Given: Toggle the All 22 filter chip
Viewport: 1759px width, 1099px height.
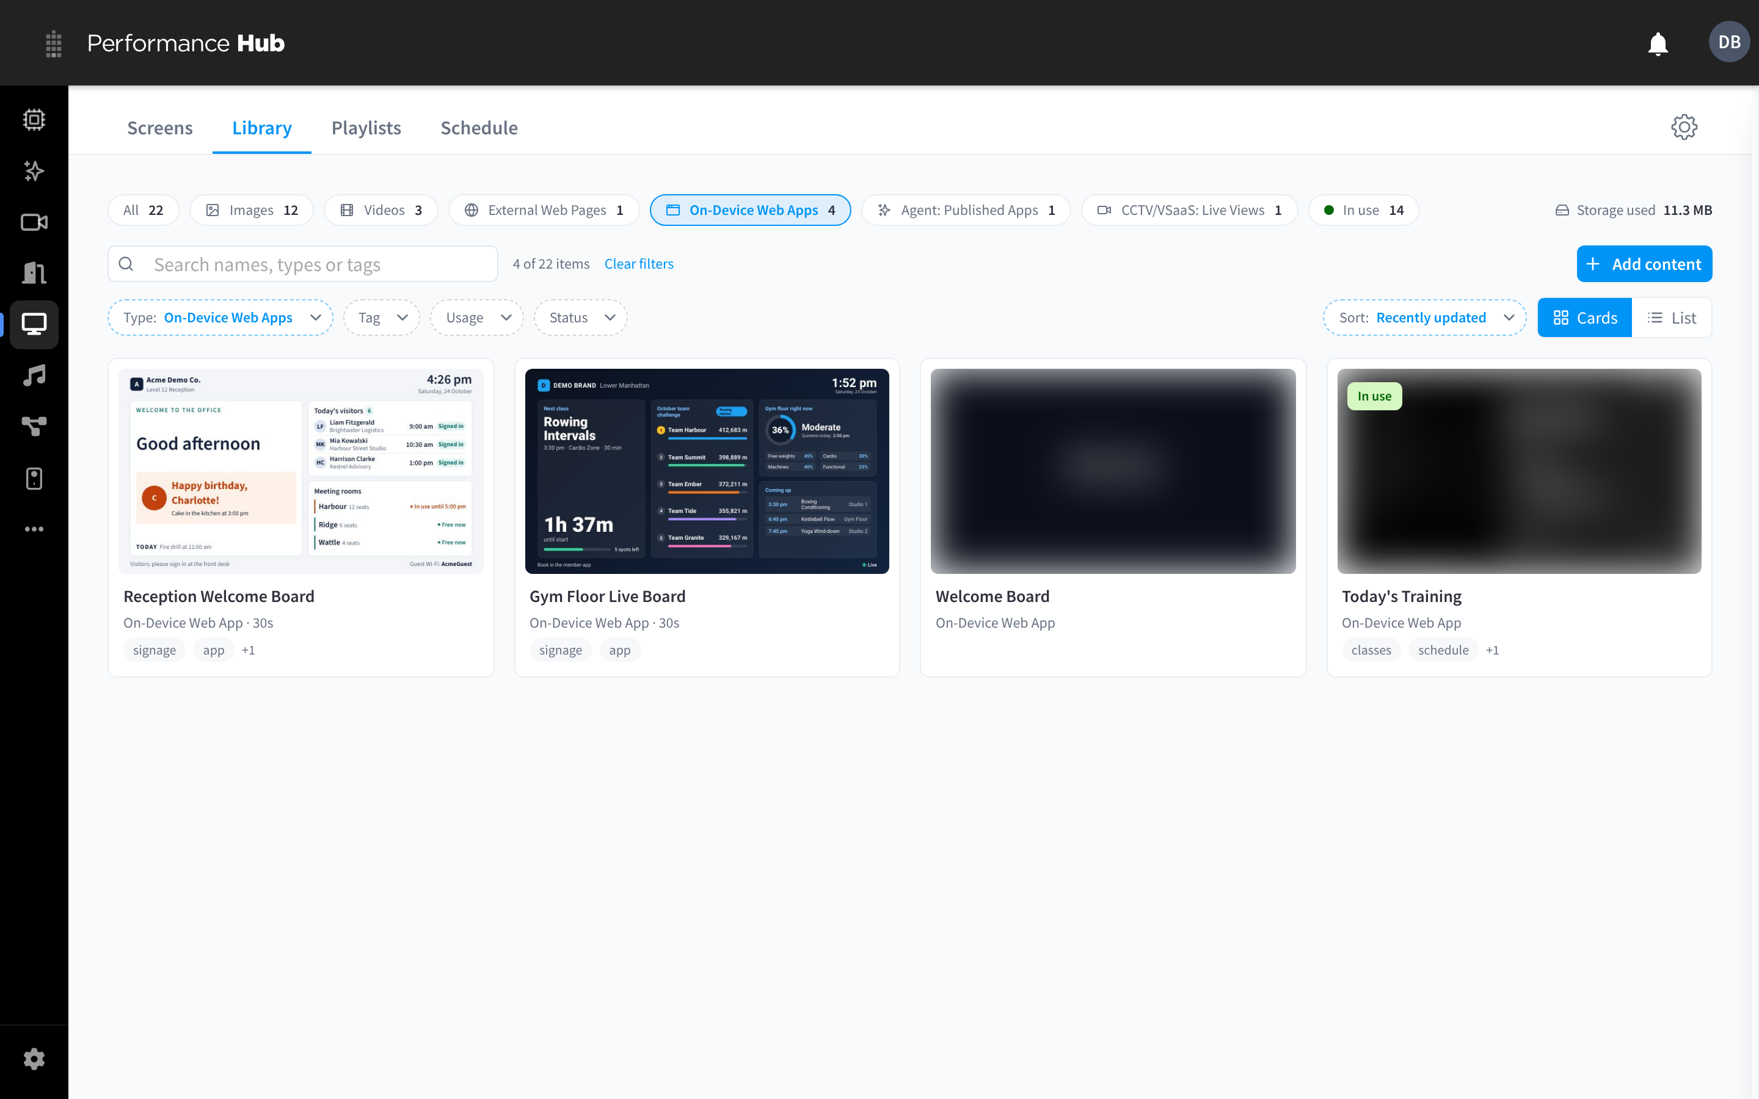Looking at the screenshot, I should pyautogui.click(x=143, y=210).
